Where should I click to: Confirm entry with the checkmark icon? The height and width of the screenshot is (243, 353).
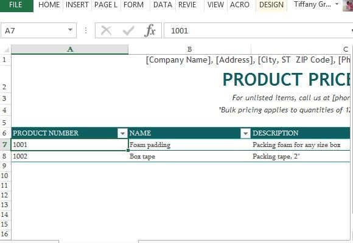[128, 30]
